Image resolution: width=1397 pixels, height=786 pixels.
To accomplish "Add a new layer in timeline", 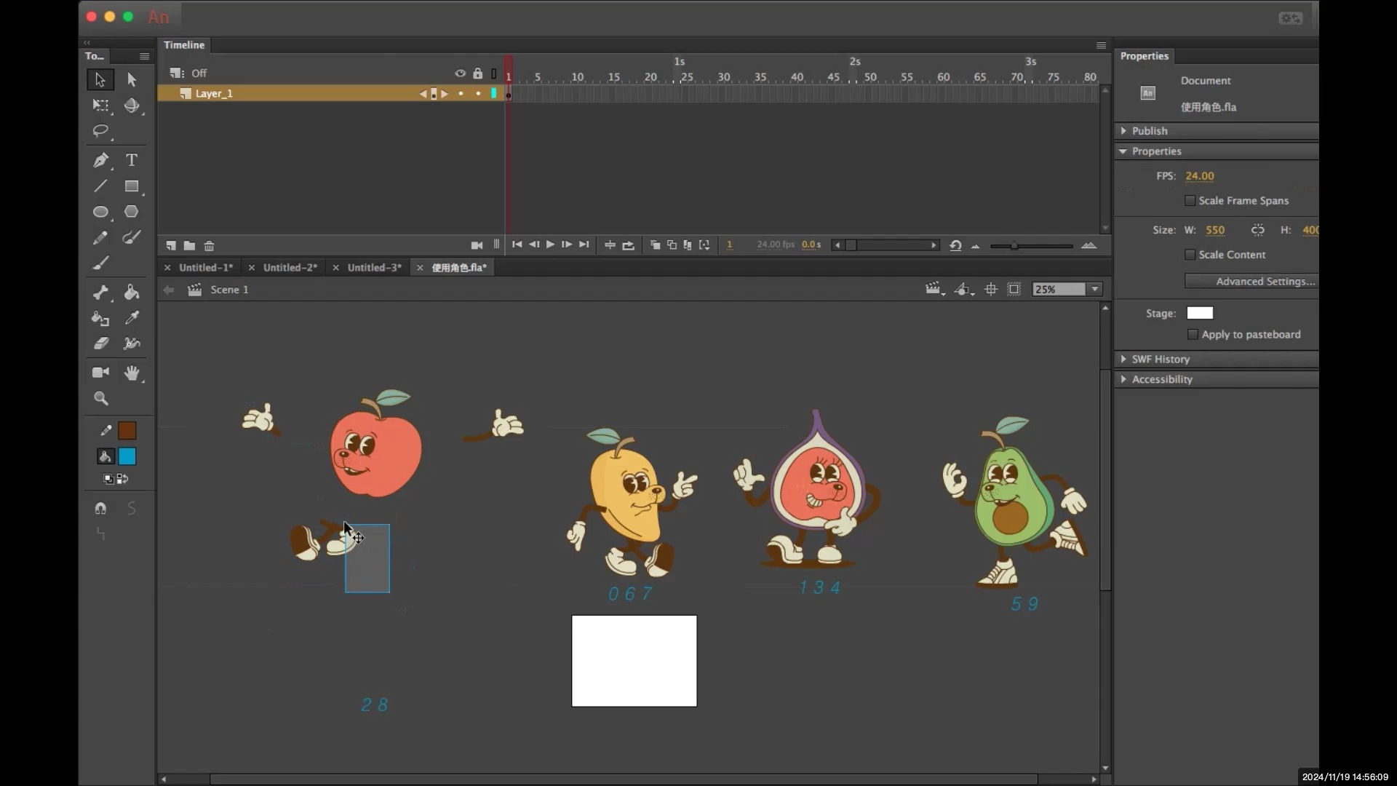I will pos(171,246).
